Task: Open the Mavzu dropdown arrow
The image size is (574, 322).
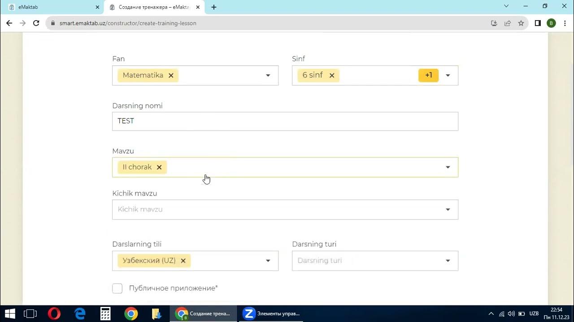Action: [448, 167]
